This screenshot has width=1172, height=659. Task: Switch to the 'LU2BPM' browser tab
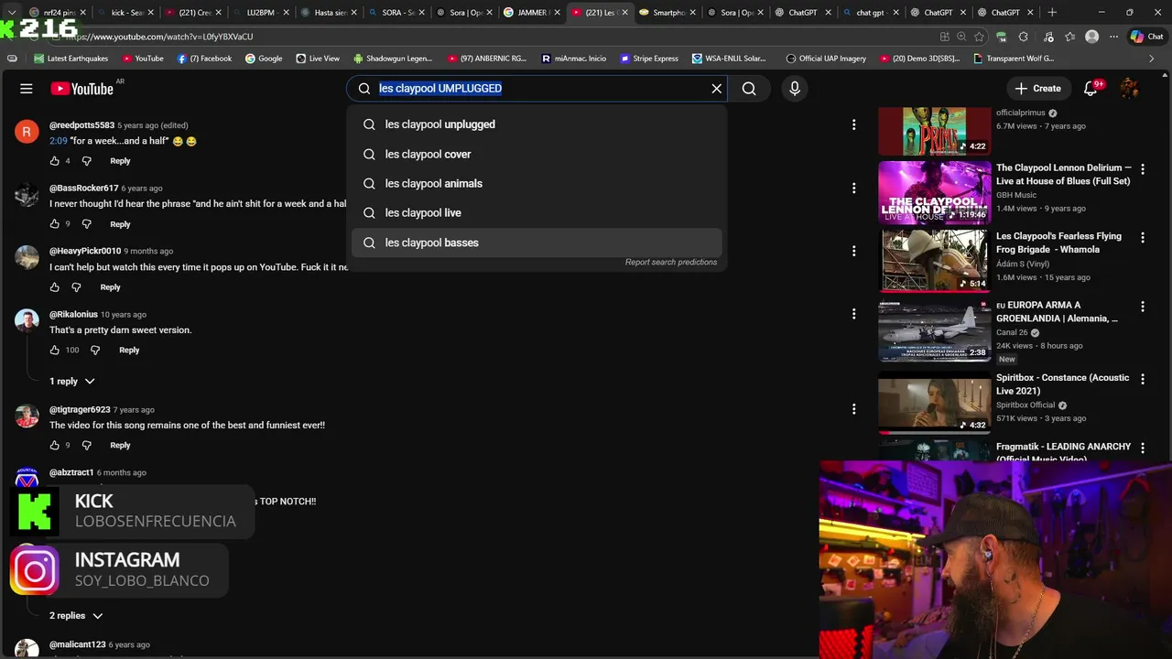(261, 13)
